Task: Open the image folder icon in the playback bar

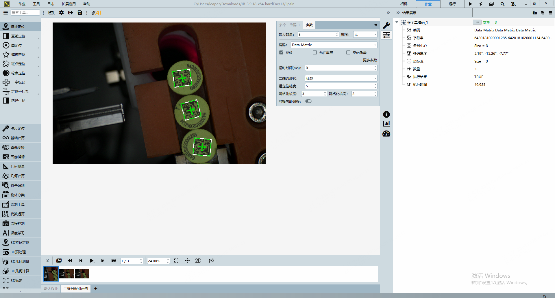Action: [x=59, y=261]
